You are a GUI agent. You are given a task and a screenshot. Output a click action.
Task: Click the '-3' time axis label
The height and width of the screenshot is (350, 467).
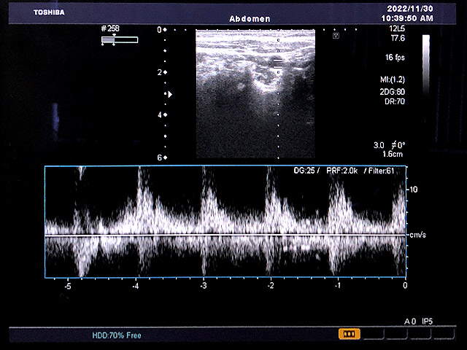pos(204,286)
